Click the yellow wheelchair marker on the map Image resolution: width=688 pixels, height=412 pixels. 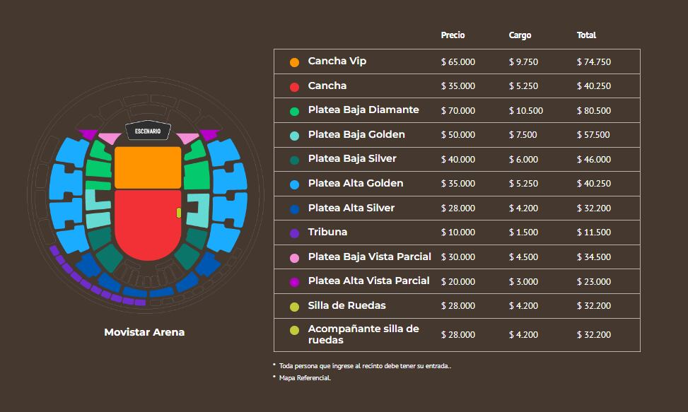point(179,212)
